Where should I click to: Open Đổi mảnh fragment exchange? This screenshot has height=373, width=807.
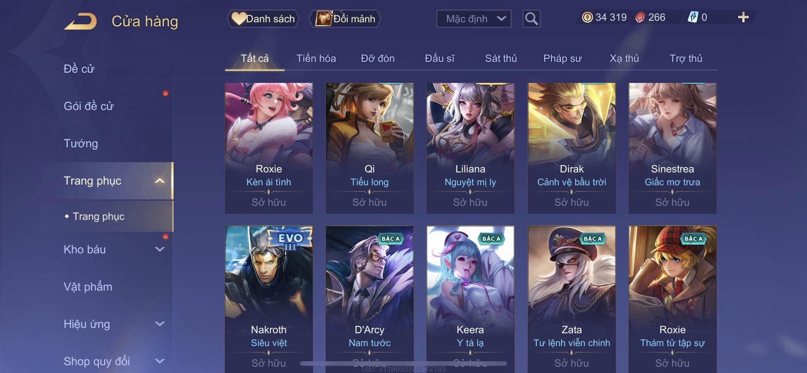(345, 19)
